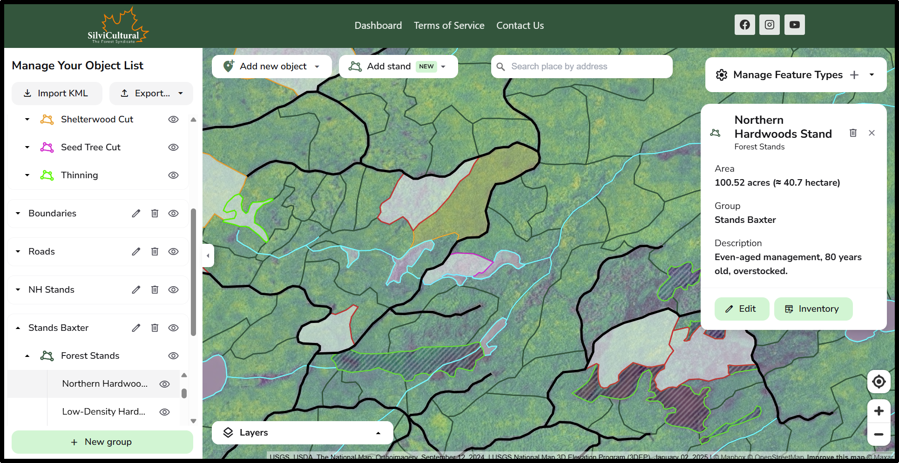The image size is (899, 463).
Task: Select the edit pencil icon beside Boundaries group
Action: pyautogui.click(x=136, y=213)
